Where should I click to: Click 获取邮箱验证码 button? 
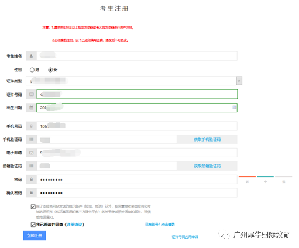coord(207,166)
